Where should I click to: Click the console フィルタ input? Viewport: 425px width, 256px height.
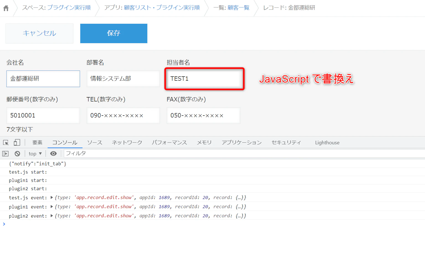[x=244, y=153]
